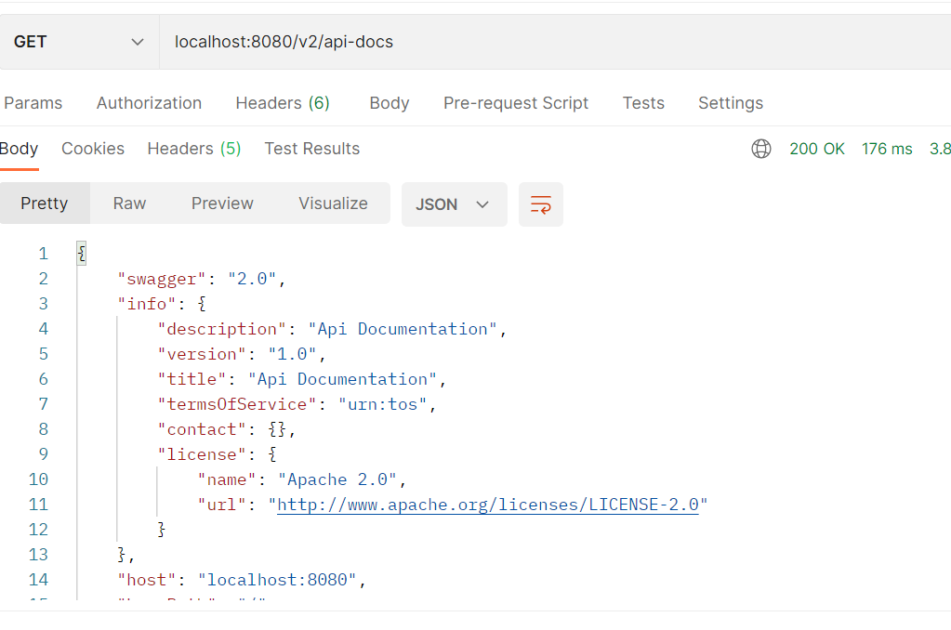
Task: Open the response Headers (5) tab
Action: [x=194, y=149]
